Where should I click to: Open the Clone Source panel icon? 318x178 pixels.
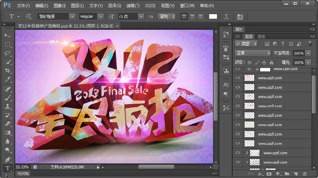point(226,71)
